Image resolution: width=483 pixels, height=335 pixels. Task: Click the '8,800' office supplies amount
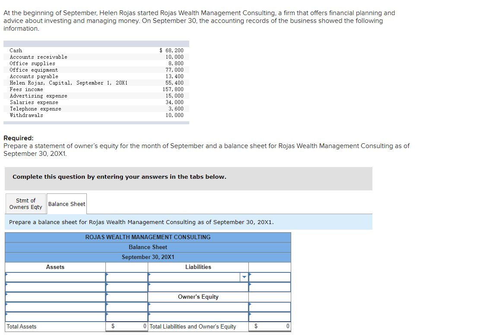(x=176, y=63)
